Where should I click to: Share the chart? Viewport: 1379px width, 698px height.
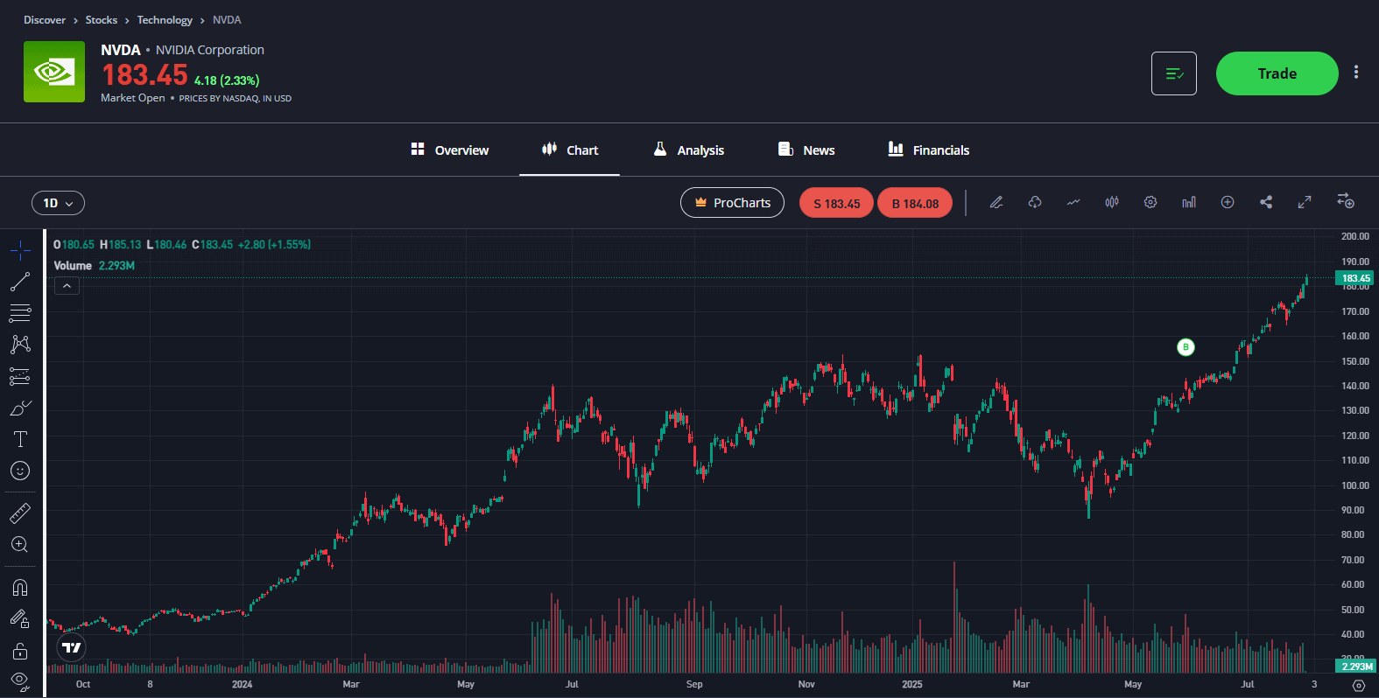coord(1266,202)
